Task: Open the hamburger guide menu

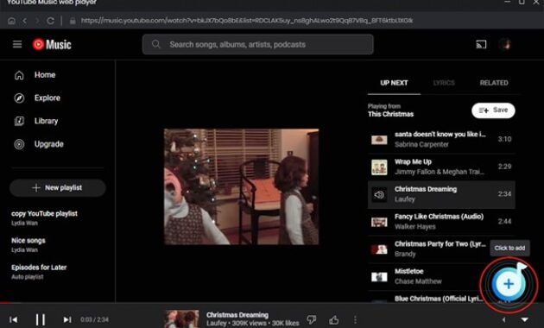Action: click(x=17, y=44)
